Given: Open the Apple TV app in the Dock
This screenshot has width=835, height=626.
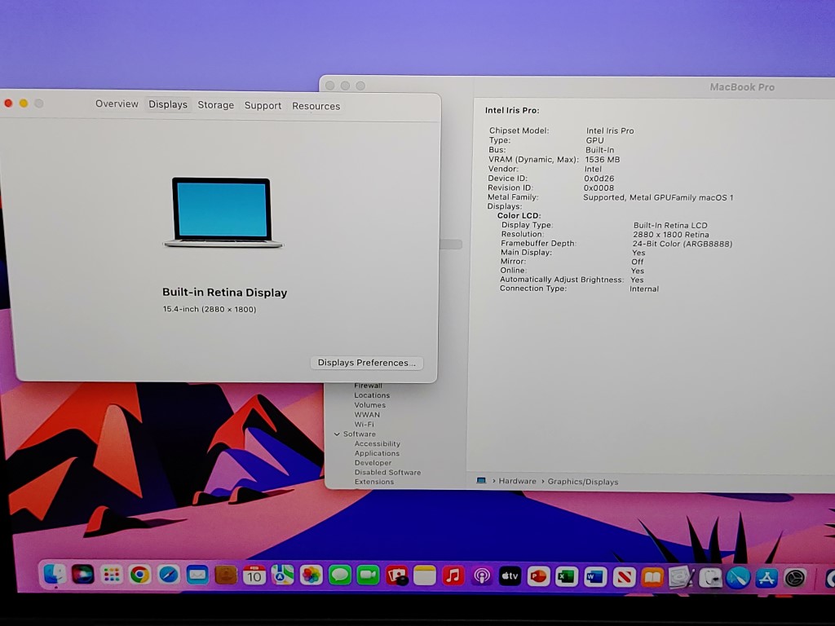Looking at the screenshot, I should click(510, 576).
